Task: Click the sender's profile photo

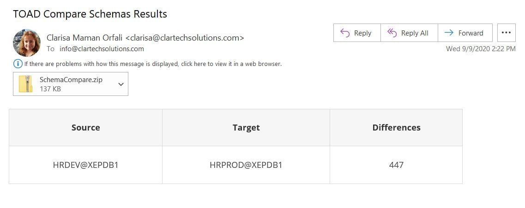Action: point(27,43)
